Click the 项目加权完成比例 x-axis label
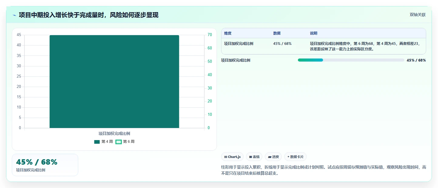This screenshot has width=438, height=188. (x=114, y=133)
